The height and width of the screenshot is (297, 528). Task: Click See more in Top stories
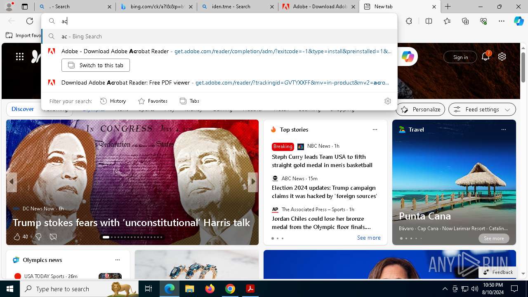tap(369, 238)
